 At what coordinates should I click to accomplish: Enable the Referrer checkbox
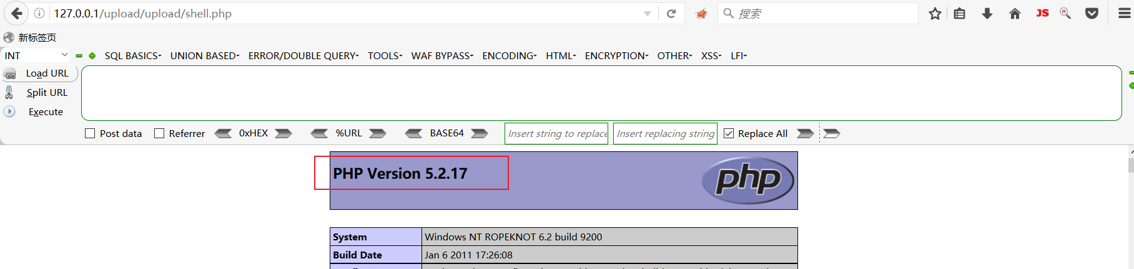pos(159,133)
